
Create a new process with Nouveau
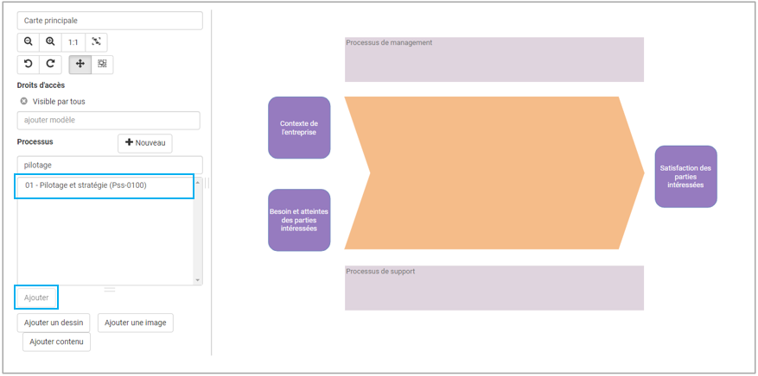(144, 143)
